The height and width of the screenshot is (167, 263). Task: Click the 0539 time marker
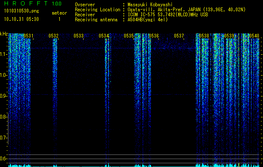click(229, 36)
